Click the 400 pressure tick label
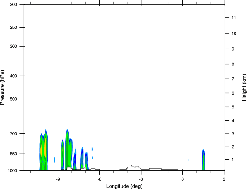 click(14, 76)
